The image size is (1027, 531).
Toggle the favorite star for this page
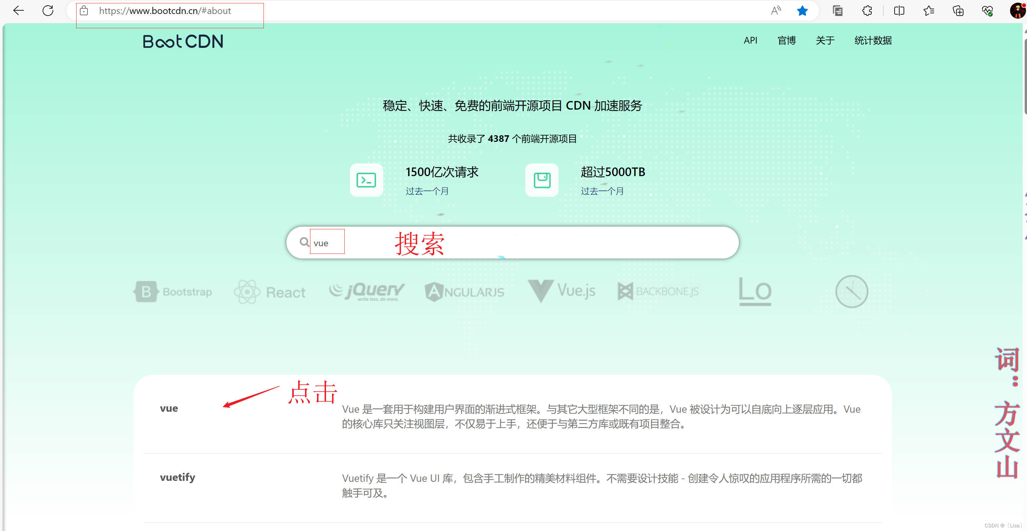pyautogui.click(x=802, y=11)
